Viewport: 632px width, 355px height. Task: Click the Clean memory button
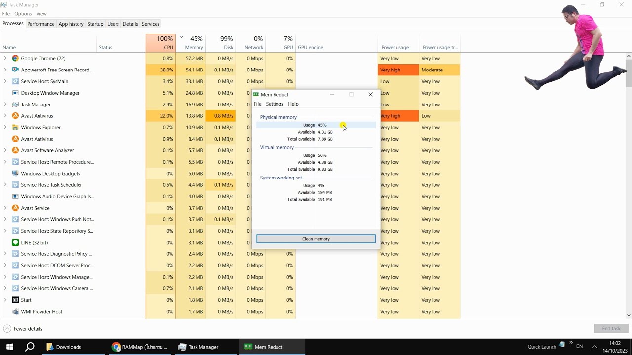click(x=316, y=239)
